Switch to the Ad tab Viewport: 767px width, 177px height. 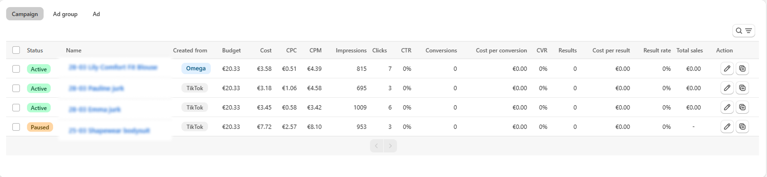coord(96,14)
